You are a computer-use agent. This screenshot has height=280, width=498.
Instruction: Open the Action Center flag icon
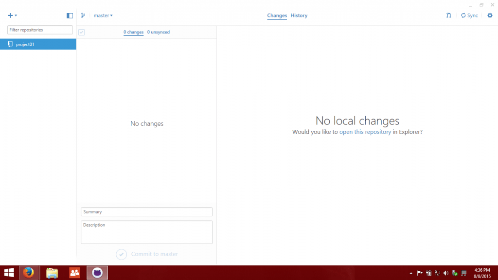[x=420, y=273]
